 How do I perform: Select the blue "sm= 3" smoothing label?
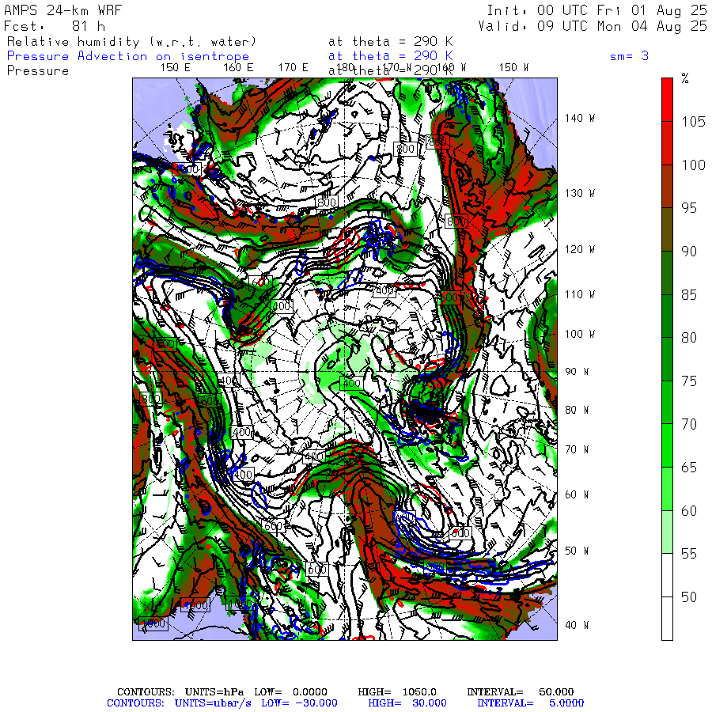pyautogui.click(x=629, y=56)
